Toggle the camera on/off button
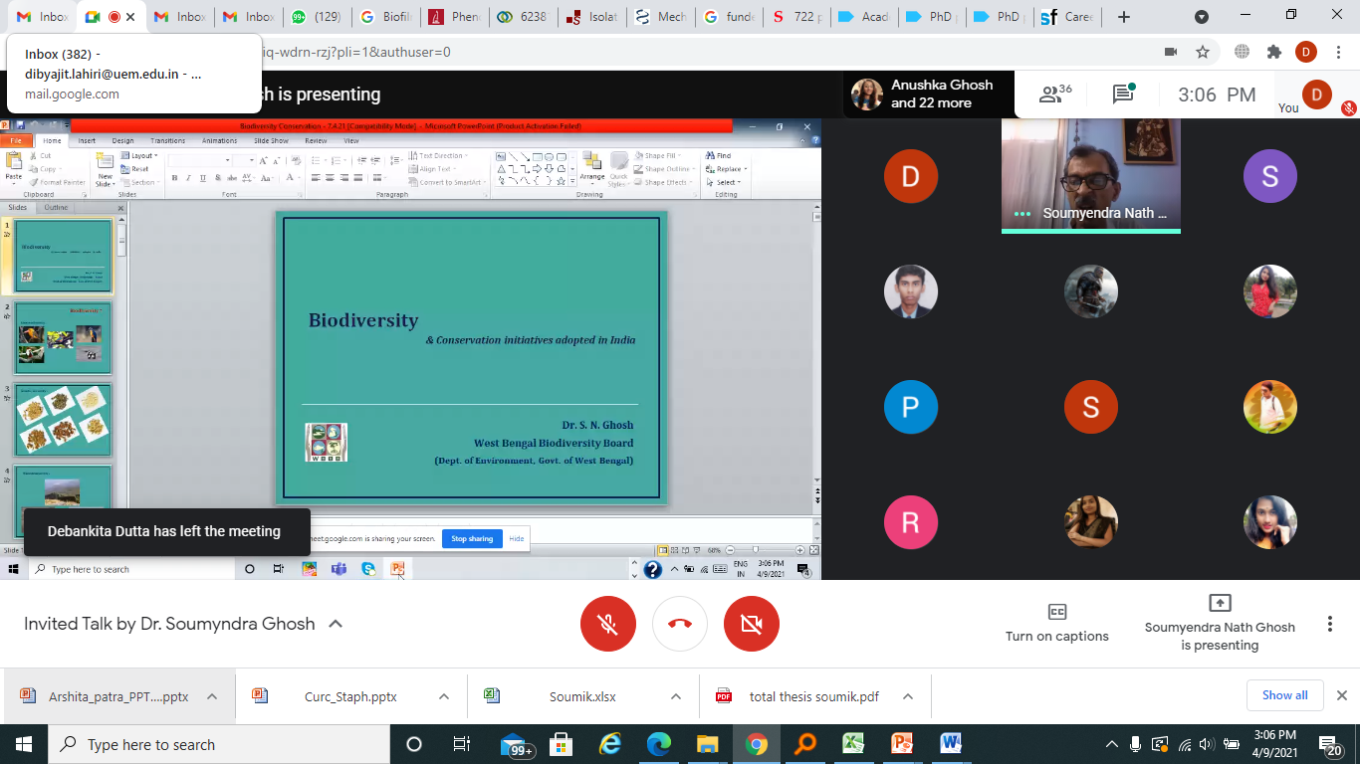 pos(752,624)
